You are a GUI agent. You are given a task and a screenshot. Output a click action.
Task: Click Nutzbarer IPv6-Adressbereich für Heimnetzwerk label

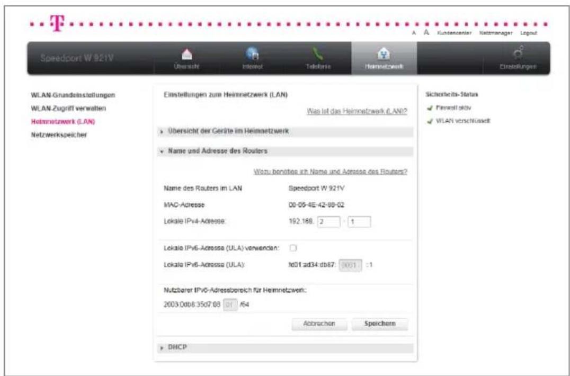236,291
